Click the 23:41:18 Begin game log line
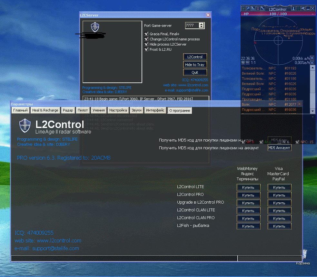The height and width of the screenshot is (277, 317). (x=138, y=99)
